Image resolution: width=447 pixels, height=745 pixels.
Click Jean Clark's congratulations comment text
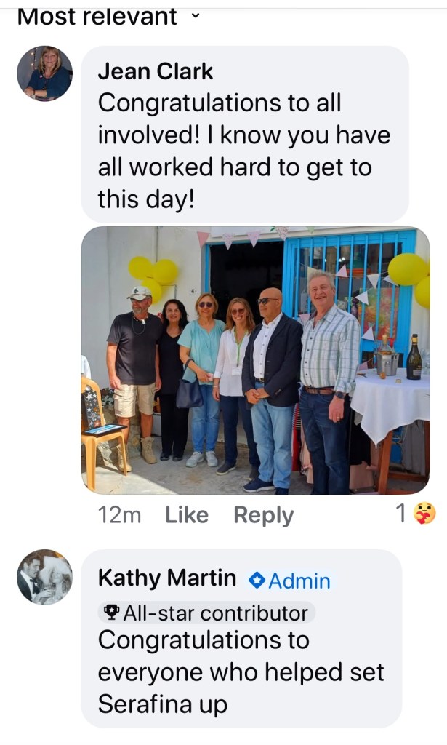(x=244, y=151)
